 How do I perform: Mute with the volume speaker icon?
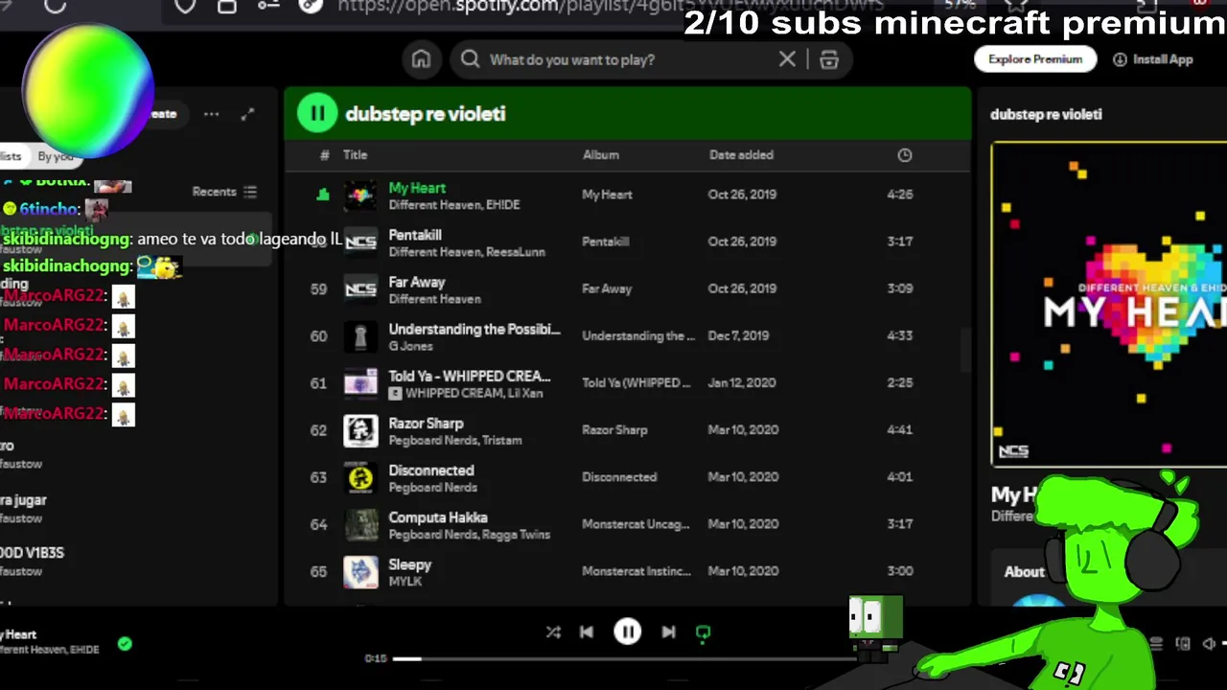[1209, 644]
